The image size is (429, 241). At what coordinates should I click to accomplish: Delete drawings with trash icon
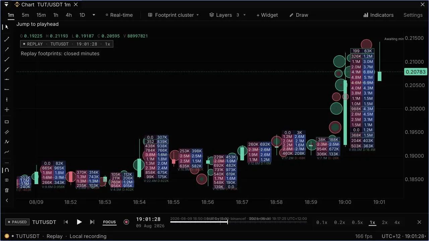(x=7, y=190)
